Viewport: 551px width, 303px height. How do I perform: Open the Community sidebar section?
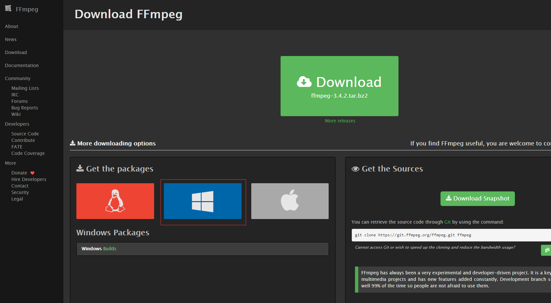18,78
